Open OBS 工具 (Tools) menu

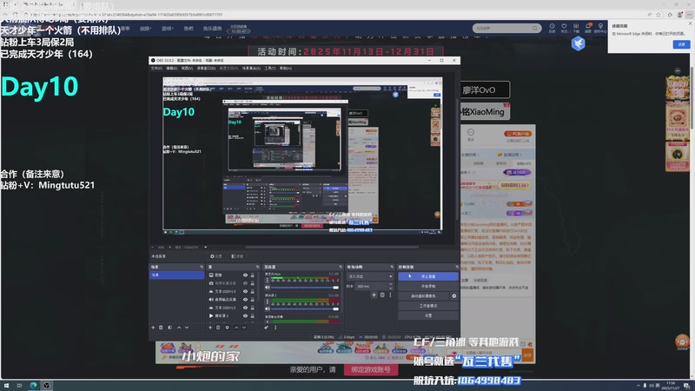point(270,69)
